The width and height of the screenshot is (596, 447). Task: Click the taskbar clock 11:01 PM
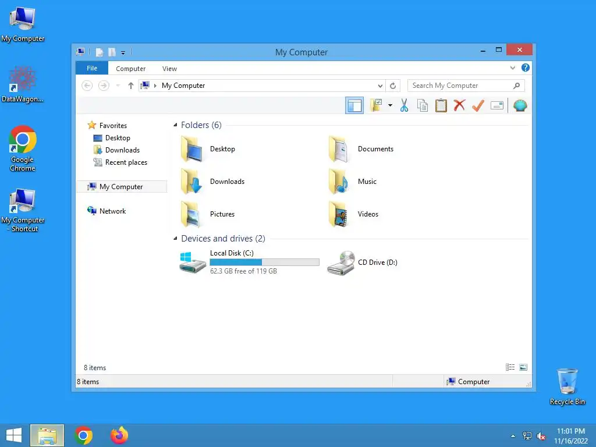pyautogui.click(x=570, y=431)
